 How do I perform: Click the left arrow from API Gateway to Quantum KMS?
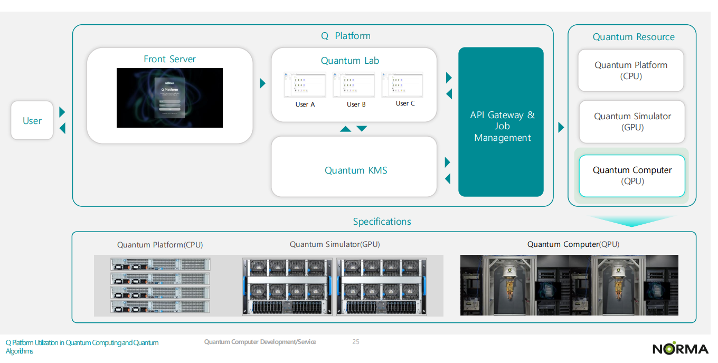point(448,179)
